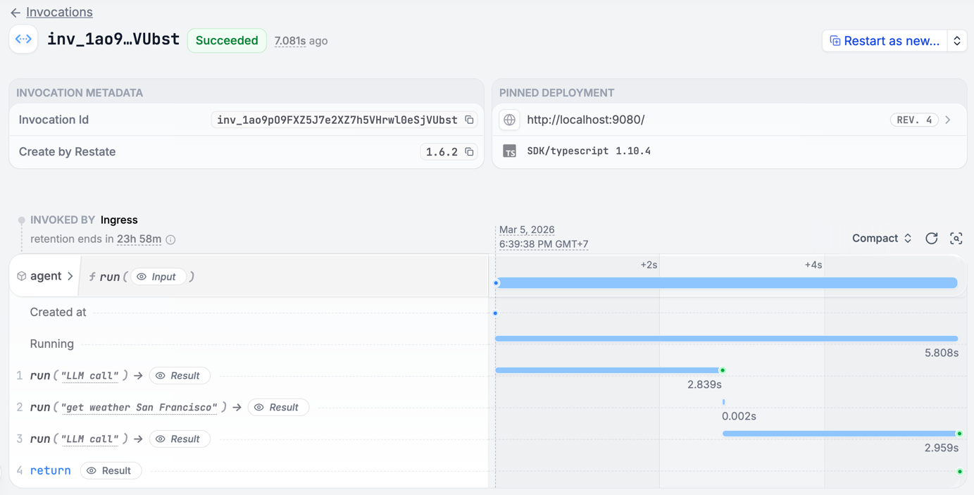Screen dimensions: 974x495
Task: Go back via the Invocations arrow icon
Action: [15, 13]
